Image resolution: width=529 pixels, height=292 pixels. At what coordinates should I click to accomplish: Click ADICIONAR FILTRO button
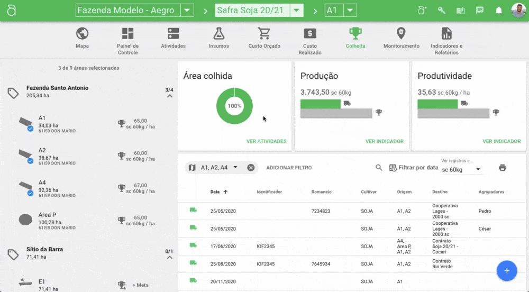pyautogui.click(x=289, y=168)
